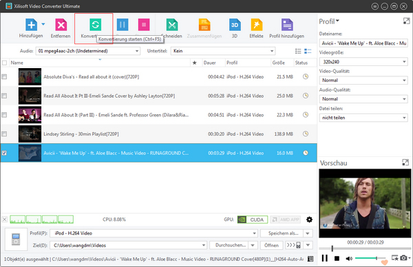Start conversion with the Konvertieren icon
Image resolution: width=413 pixels, height=267 pixels.
point(95,25)
